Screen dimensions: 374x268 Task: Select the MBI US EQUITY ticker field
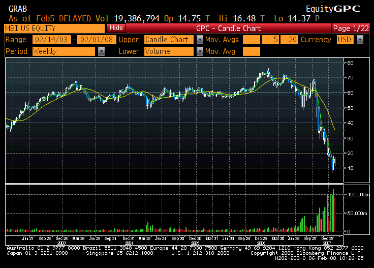pyautogui.click(x=54, y=28)
